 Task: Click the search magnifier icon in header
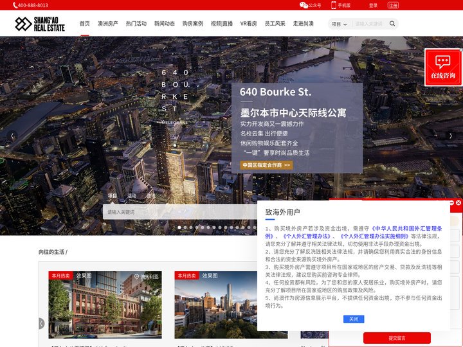tap(392, 24)
